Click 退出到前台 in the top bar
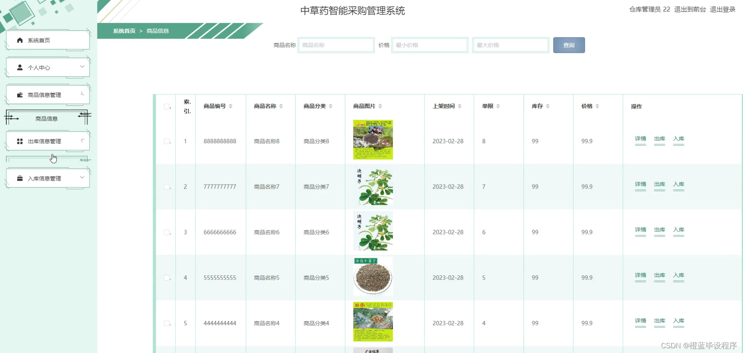This screenshot has height=353, width=743. pyautogui.click(x=690, y=9)
